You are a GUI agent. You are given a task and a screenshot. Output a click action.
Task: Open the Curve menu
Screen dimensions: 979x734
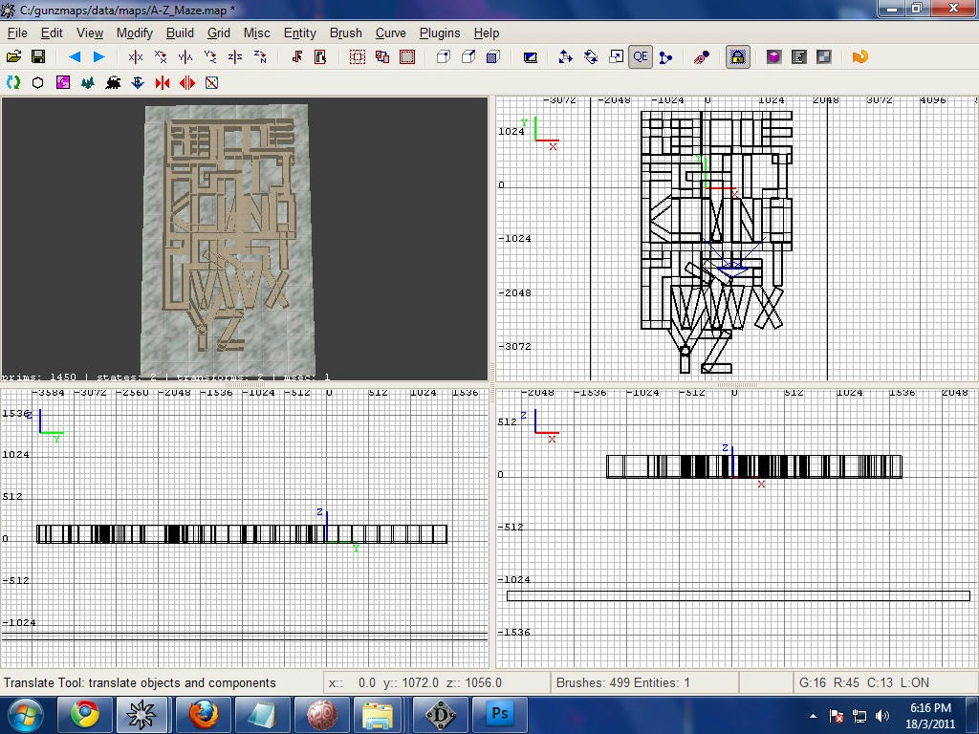(391, 32)
